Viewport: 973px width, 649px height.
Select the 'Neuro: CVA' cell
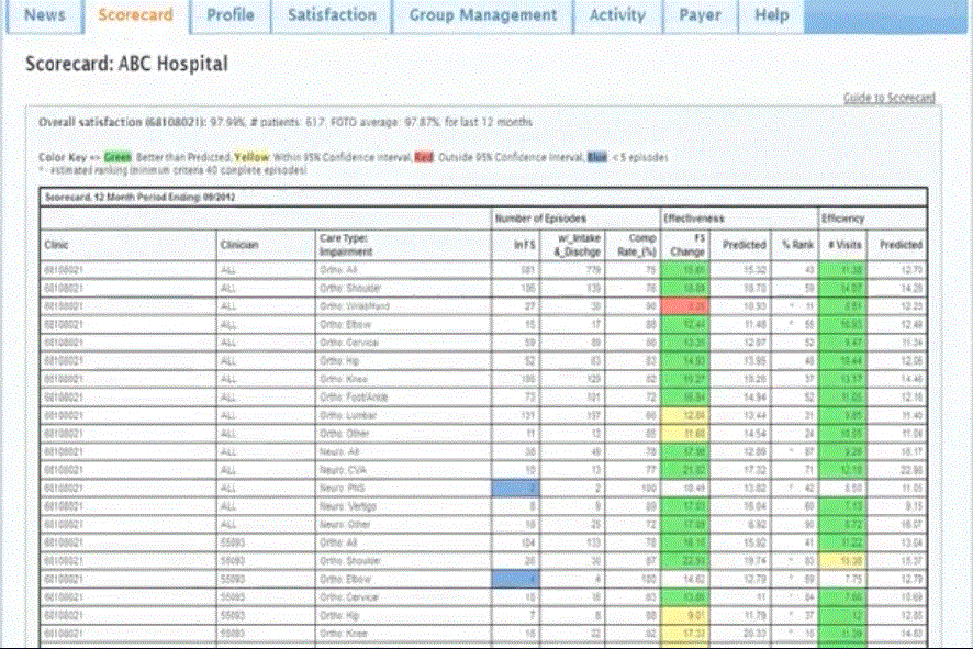(x=404, y=470)
